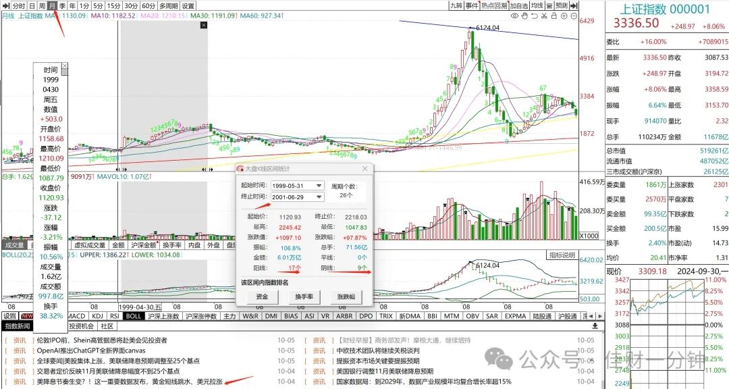729x389 pixels.
Task: Click the small window icon next to 均线
Action: point(549,5)
